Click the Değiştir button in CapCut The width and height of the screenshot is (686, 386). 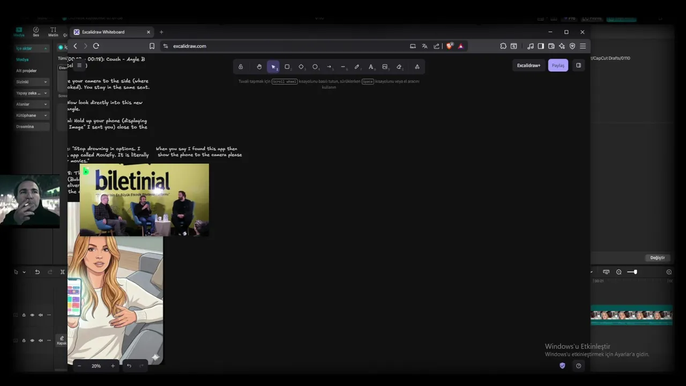click(658, 258)
